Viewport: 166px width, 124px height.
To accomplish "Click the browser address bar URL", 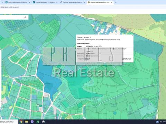I will tap(10, 7).
